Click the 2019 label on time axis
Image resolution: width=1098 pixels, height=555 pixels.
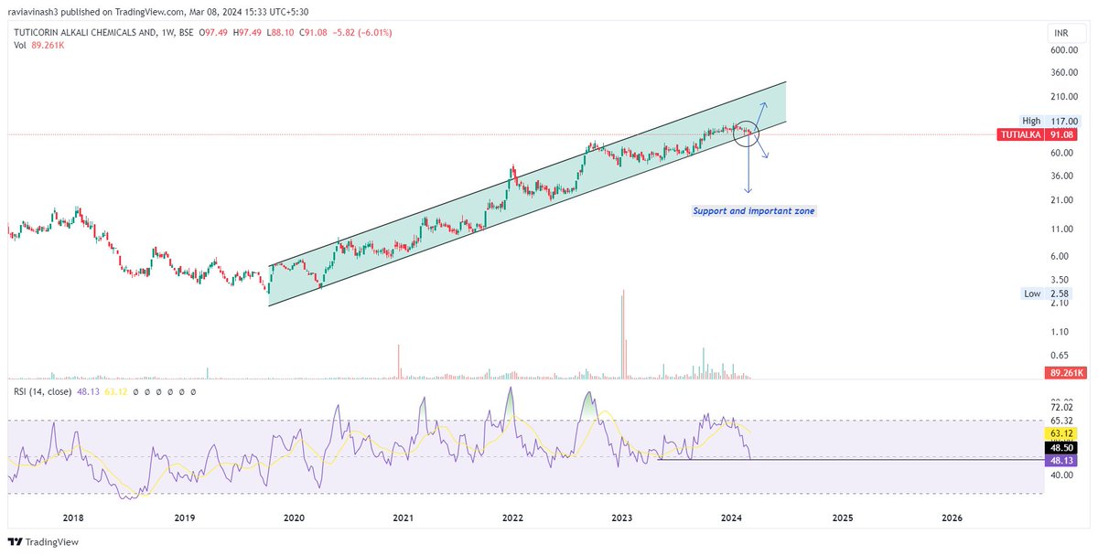(184, 518)
